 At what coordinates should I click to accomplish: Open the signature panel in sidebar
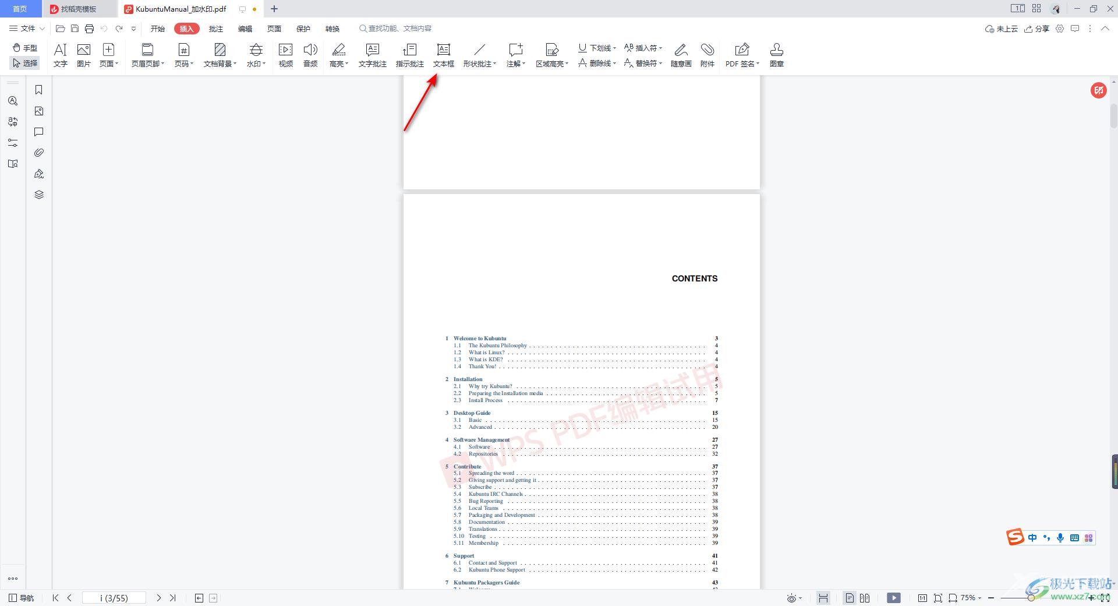tap(39, 174)
